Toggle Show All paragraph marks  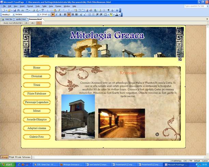(x=108, y=10)
